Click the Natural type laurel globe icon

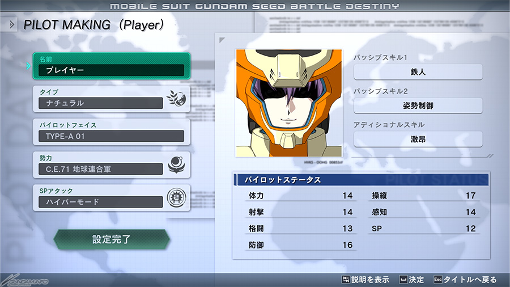tap(176, 99)
